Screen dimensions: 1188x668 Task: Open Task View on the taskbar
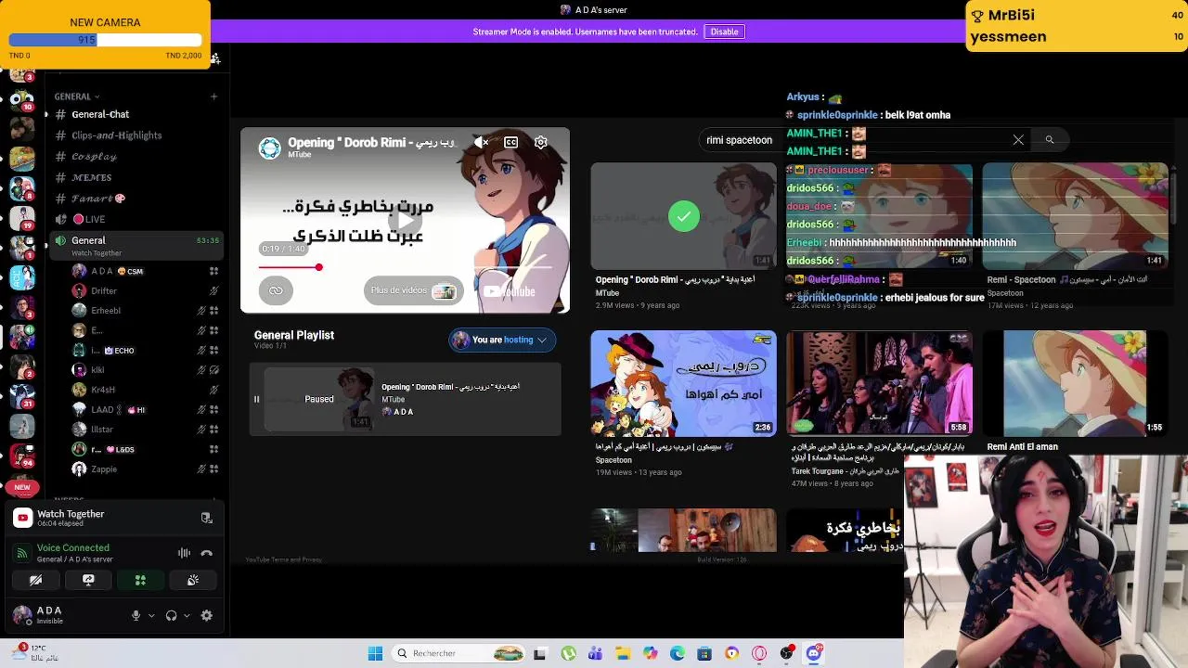[540, 653]
